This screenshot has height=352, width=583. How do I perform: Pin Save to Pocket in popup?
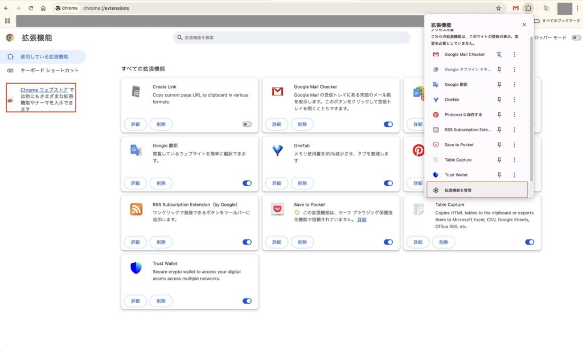pyautogui.click(x=499, y=145)
